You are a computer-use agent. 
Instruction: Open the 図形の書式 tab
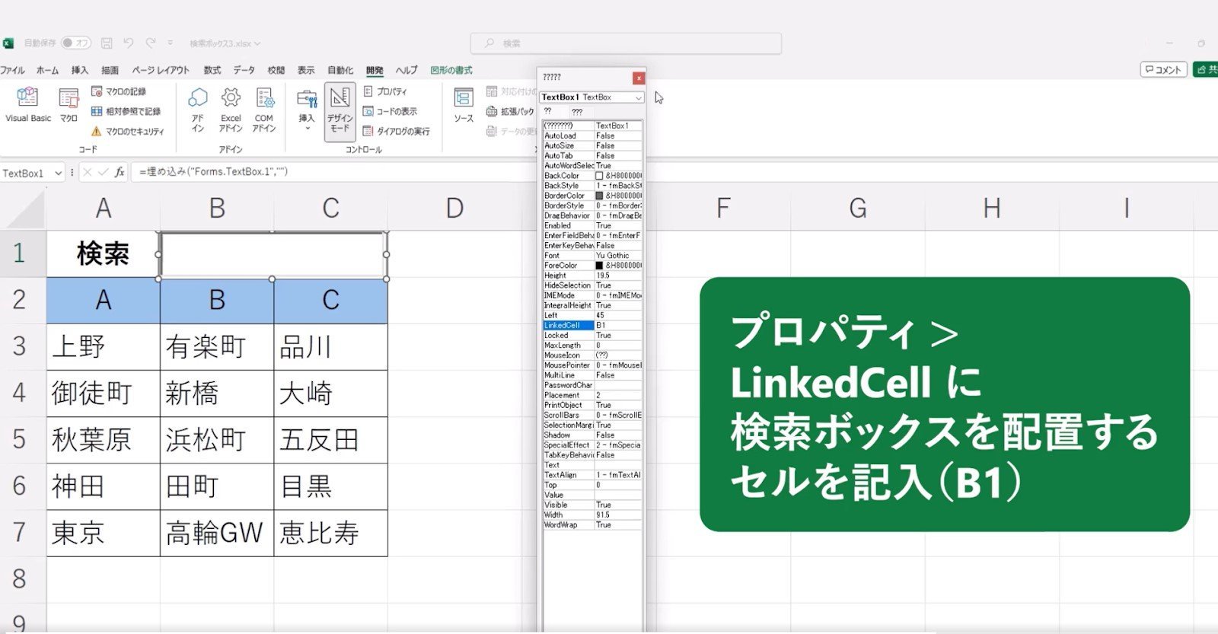tap(451, 70)
